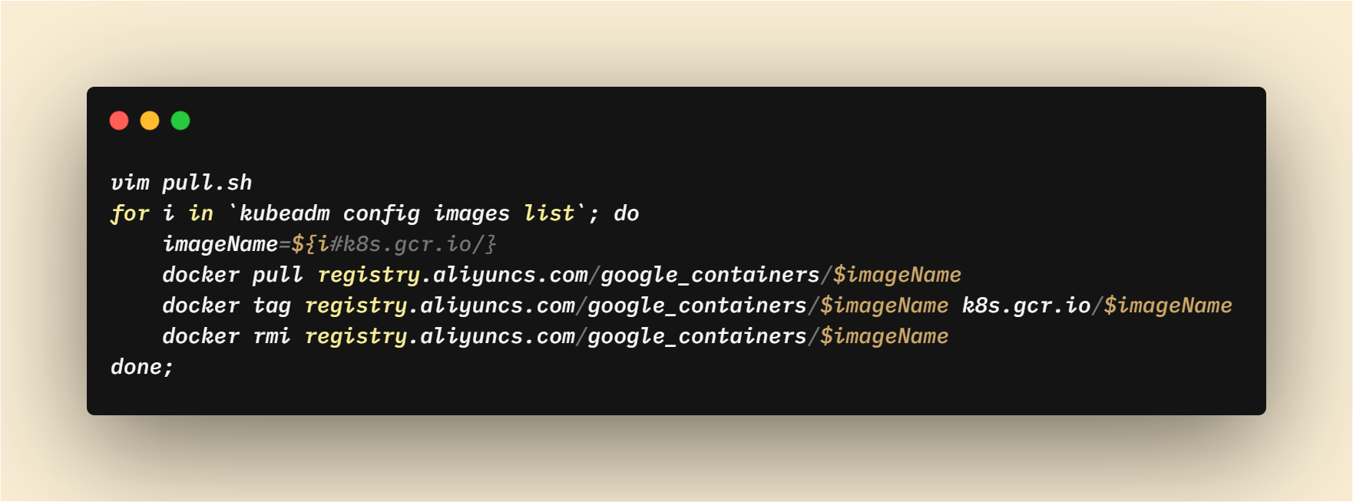Click 'pull' in docker pull line
The width and height of the screenshot is (1353, 502).
(x=278, y=275)
